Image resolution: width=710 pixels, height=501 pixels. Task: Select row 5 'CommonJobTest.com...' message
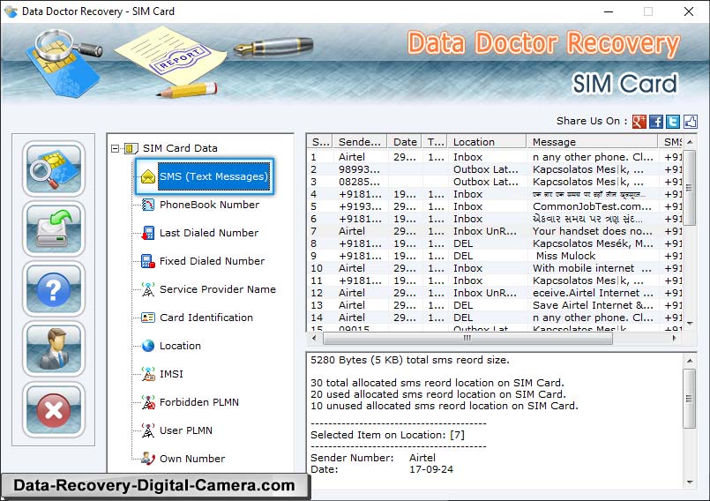[592, 206]
